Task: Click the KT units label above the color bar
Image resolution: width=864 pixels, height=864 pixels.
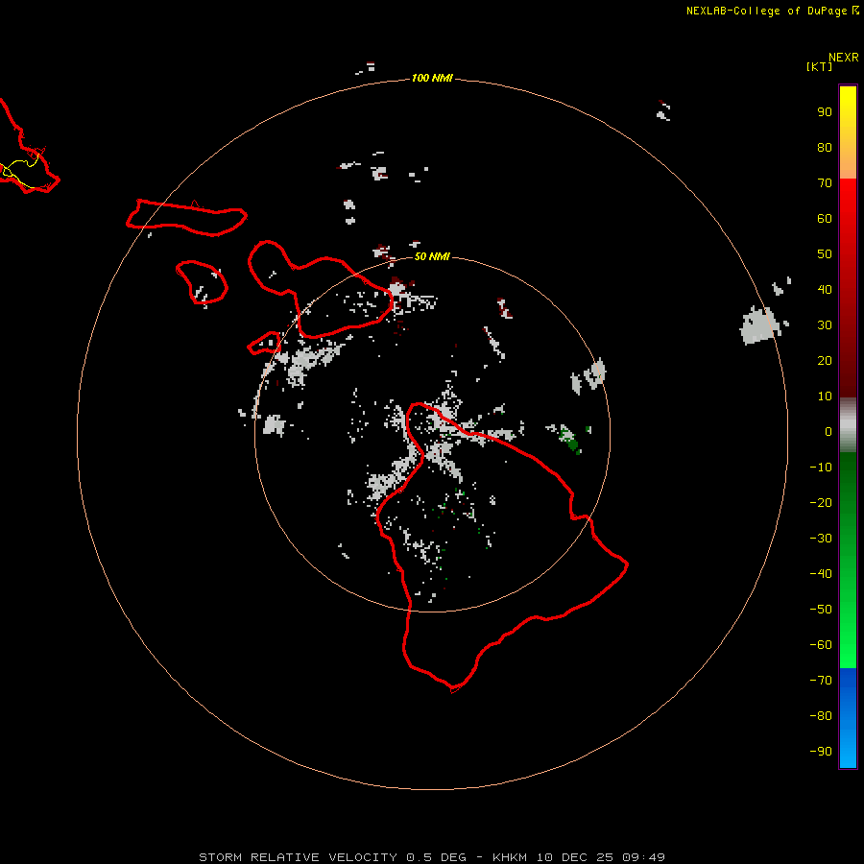Action: pyautogui.click(x=820, y=66)
